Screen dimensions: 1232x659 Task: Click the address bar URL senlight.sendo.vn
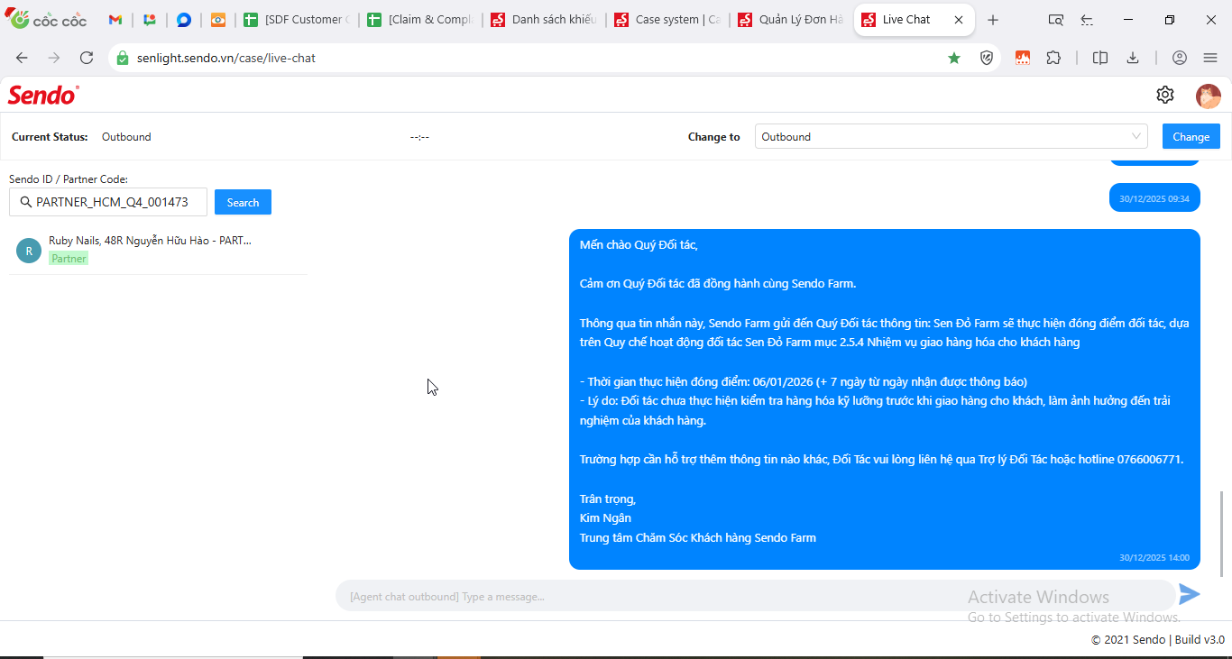226,58
